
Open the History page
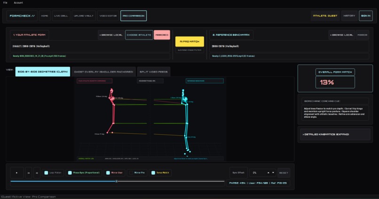coord(349,15)
